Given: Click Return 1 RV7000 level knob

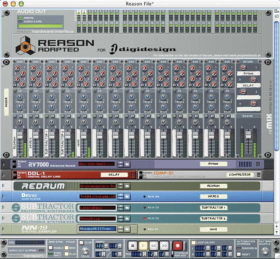Looking at the screenshot, I should (x=243, y=67).
